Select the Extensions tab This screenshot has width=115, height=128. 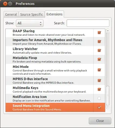(54, 14)
